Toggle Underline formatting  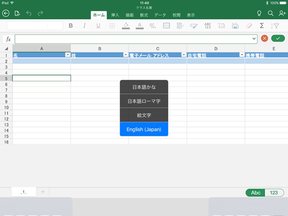(x=98, y=26)
